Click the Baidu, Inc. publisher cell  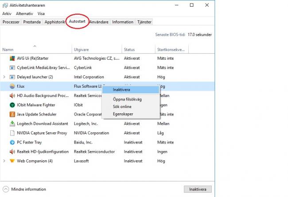click(83, 142)
